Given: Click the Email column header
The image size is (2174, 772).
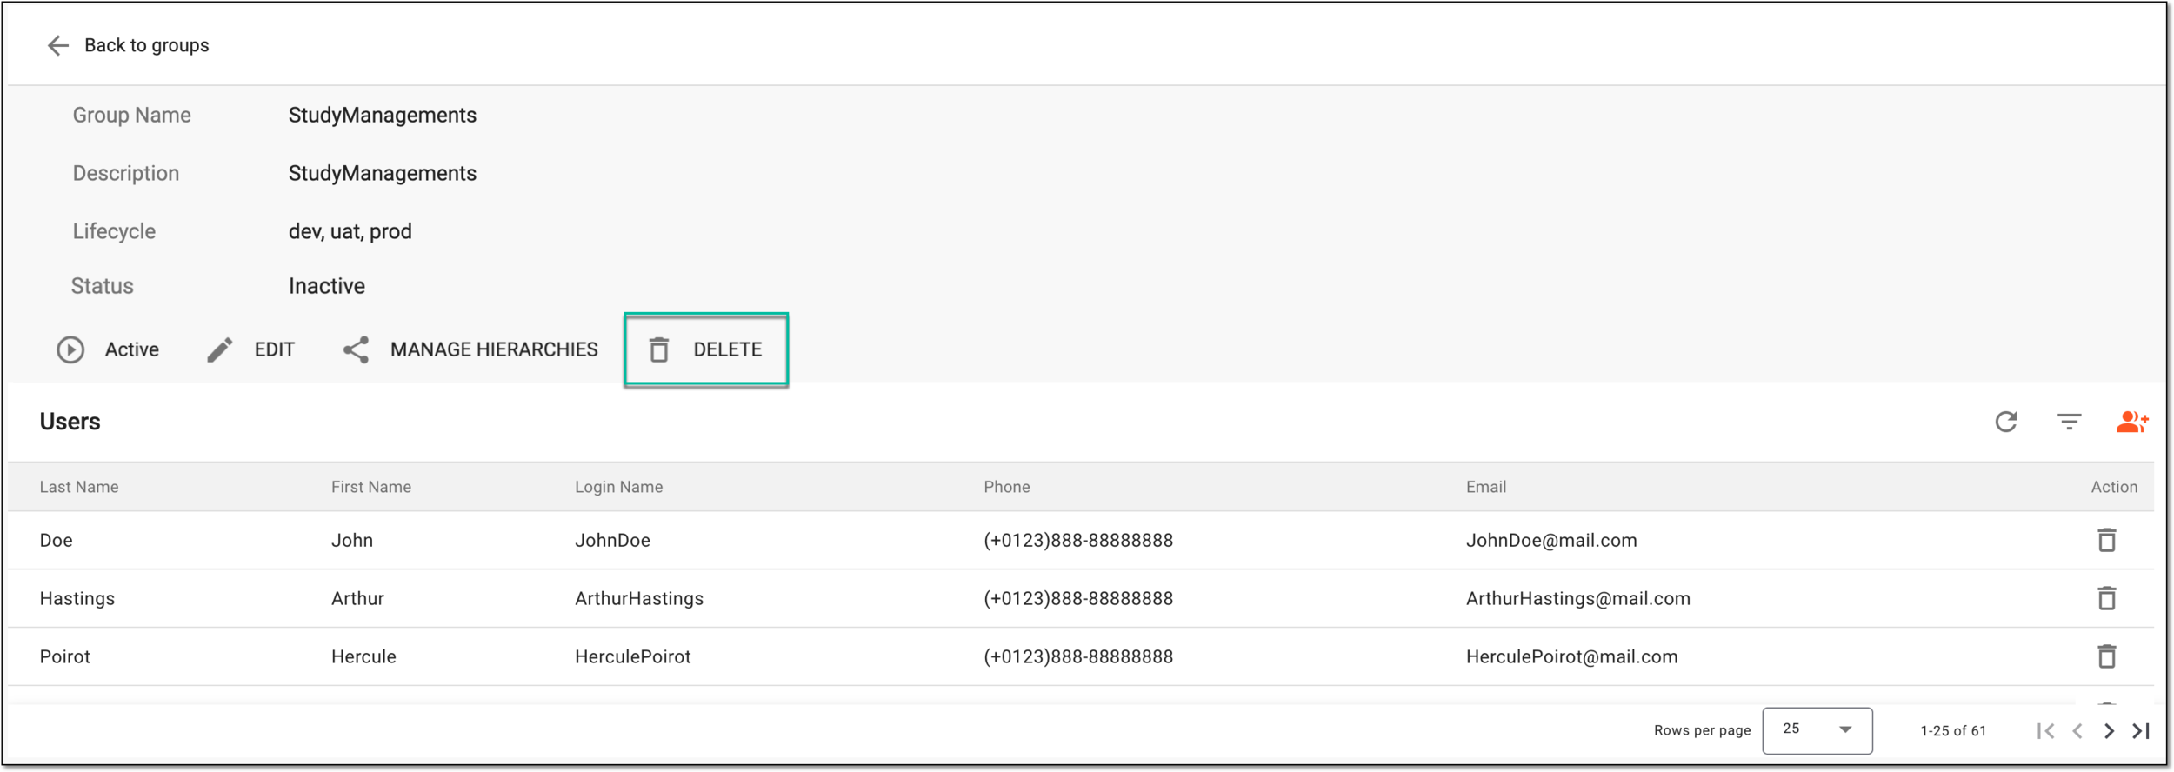Looking at the screenshot, I should pyautogui.click(x=1486, y=487).
